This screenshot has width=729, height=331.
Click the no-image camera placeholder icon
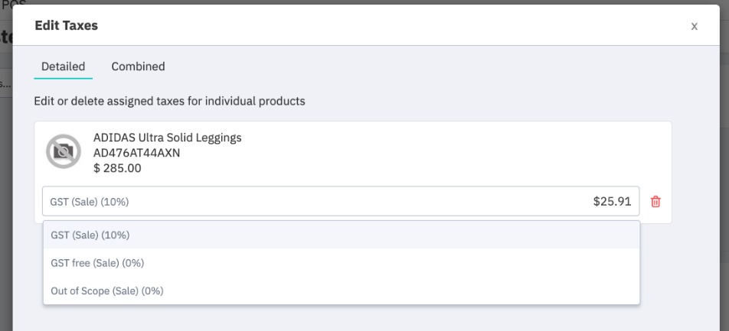tap(64, 151)
